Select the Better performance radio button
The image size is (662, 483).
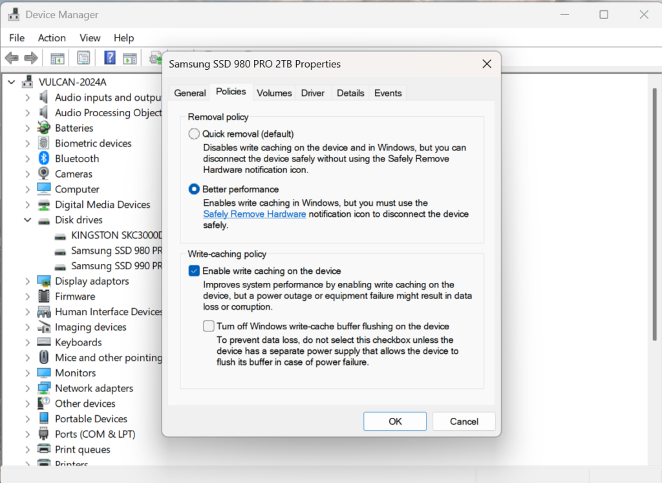[x=194, y=189]
